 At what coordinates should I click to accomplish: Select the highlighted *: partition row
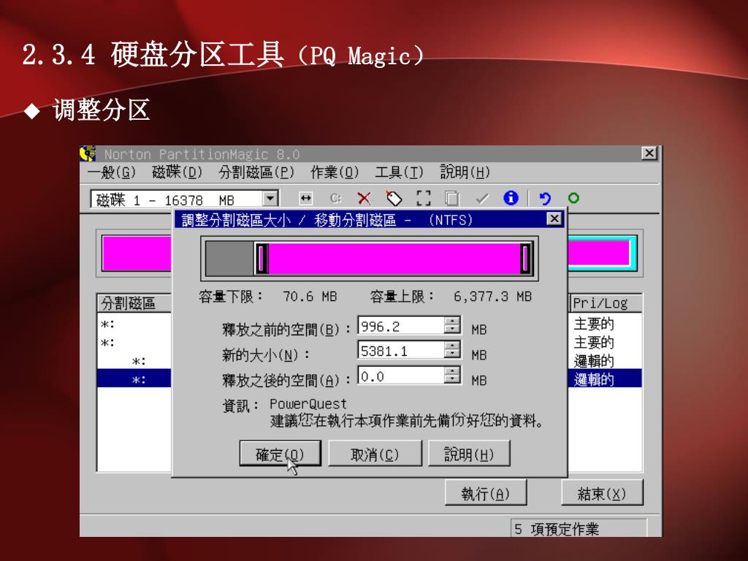click(x=134, y=380)
